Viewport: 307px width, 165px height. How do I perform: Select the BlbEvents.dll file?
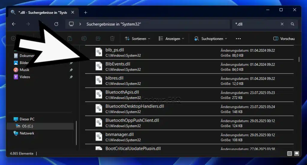pos(189,67)
